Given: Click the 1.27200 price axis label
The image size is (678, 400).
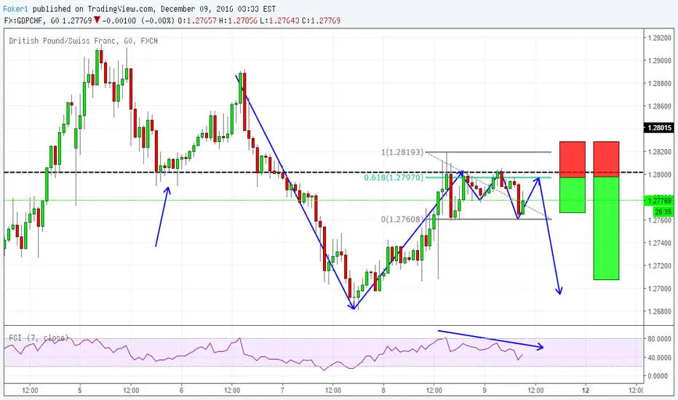Looking at the screenshot, I should coord(659,266).
